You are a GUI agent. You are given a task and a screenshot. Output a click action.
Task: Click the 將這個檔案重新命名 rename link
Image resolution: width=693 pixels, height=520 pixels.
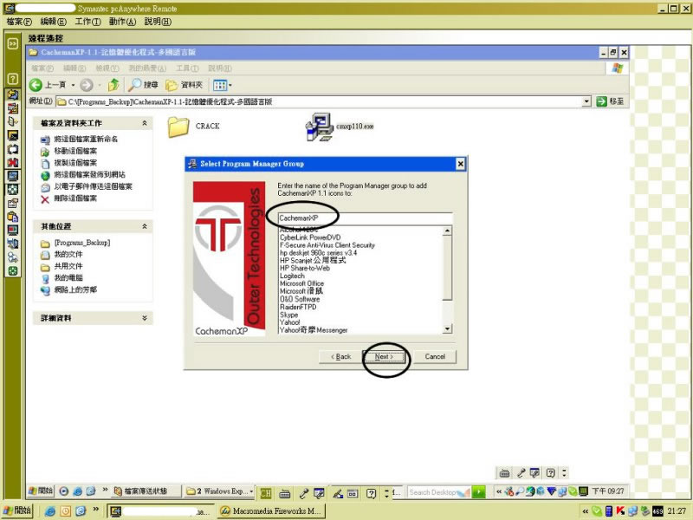86,140
